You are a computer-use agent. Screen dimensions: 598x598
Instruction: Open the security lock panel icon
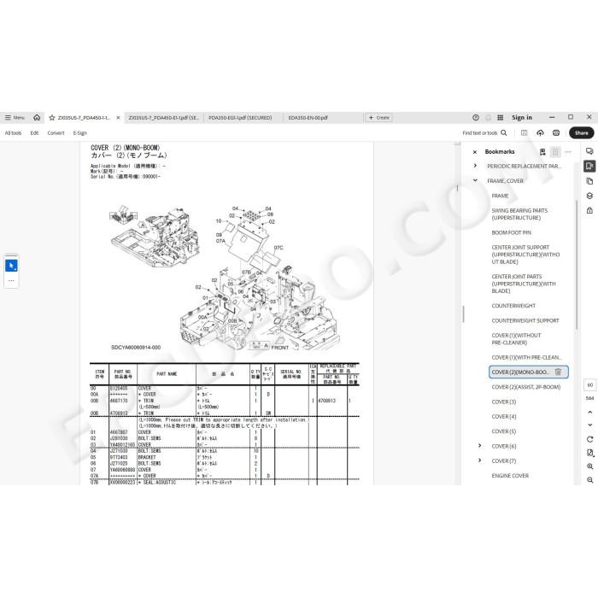coord(589,210)
